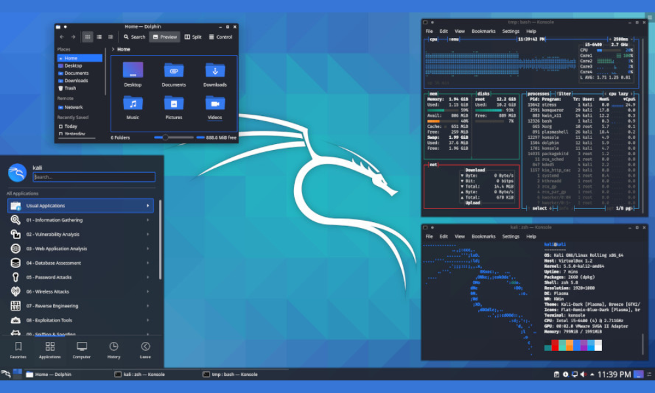Switch Dolphin to details view mode
Image resolution: width=655 pixels, height=393 pixels.
click(110, 37)
